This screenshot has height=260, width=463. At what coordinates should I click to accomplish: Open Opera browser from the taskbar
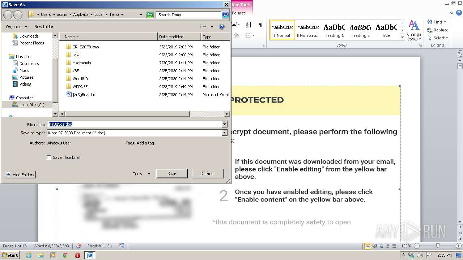tap(77, 255)
